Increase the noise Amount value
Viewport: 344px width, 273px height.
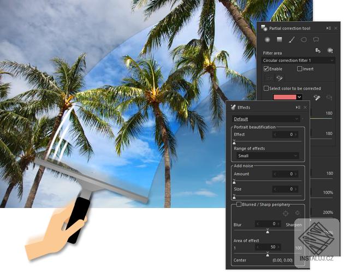coord(296,174)
